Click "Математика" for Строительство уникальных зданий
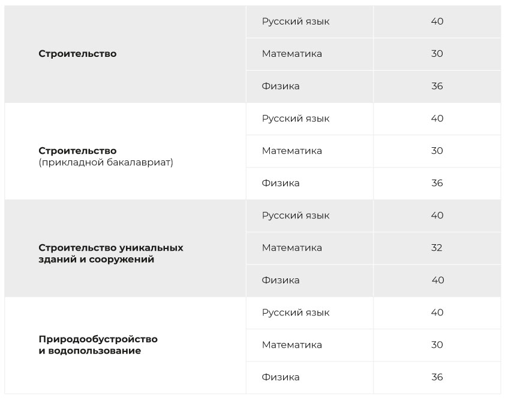 pos(291,248)
